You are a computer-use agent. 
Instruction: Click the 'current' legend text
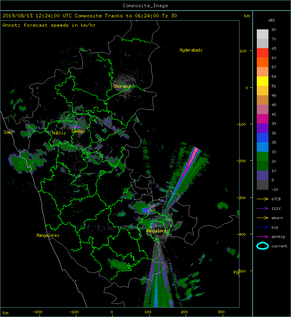(279, 246)
